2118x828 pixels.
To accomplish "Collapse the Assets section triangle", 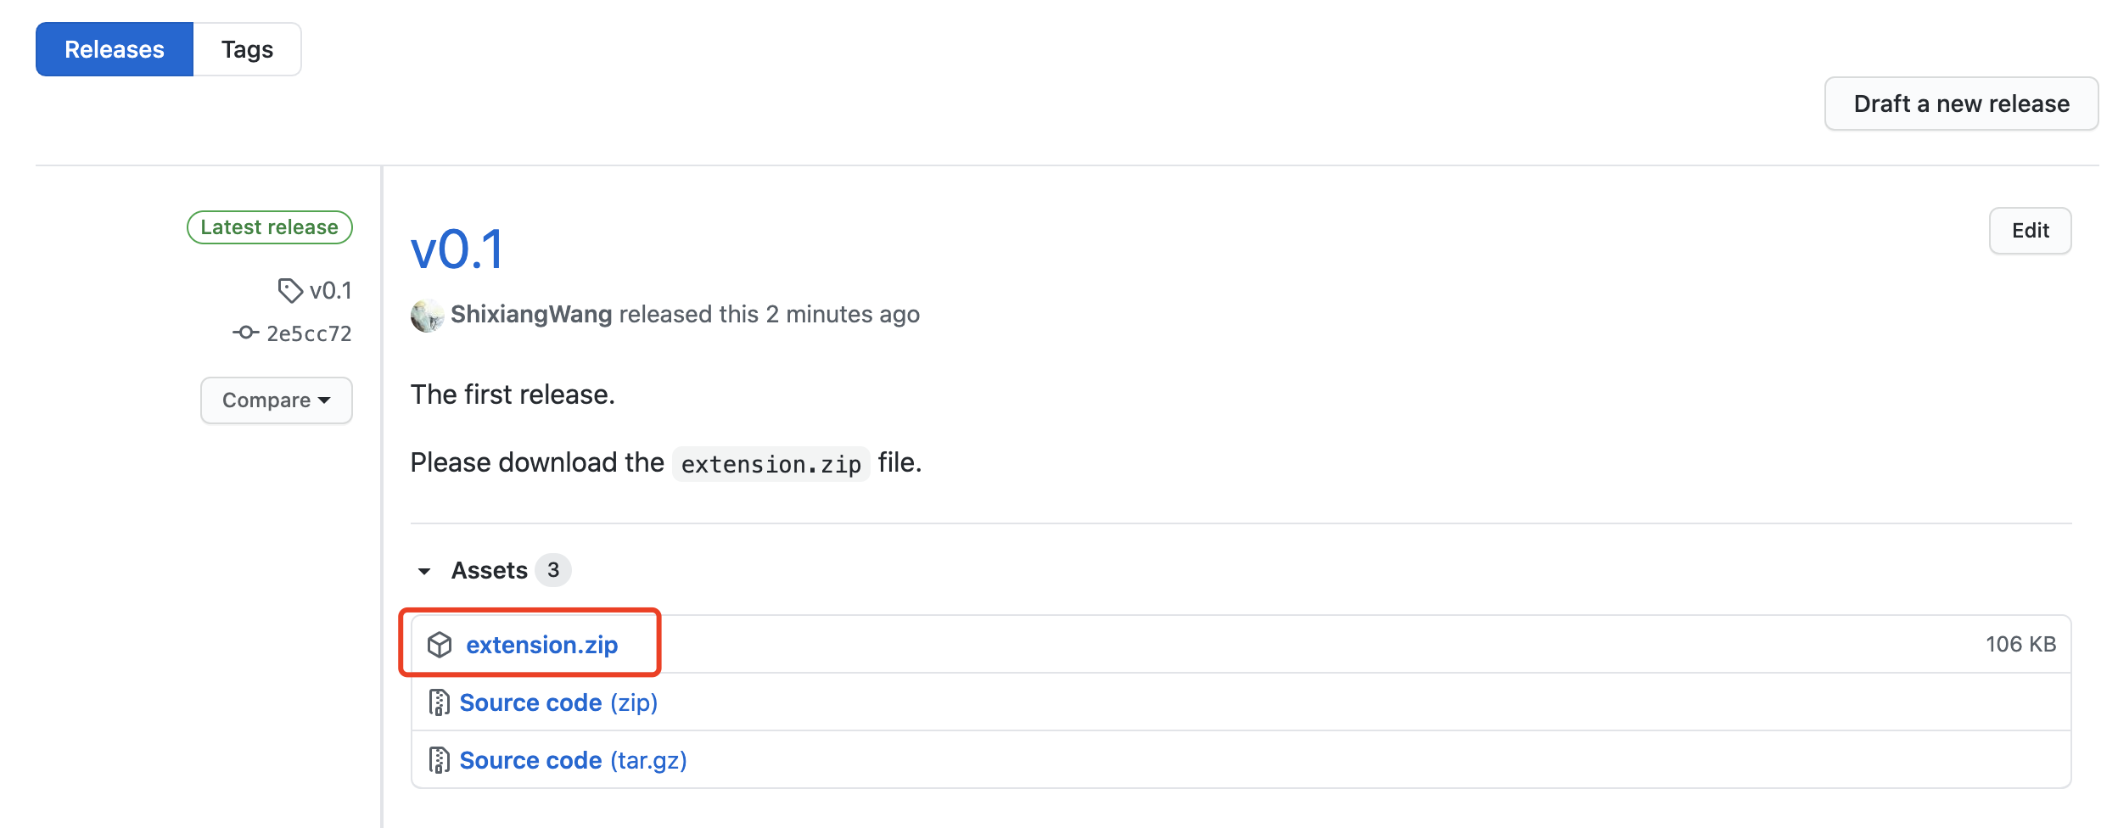I will pyautogui.click(x=424, y=571).
